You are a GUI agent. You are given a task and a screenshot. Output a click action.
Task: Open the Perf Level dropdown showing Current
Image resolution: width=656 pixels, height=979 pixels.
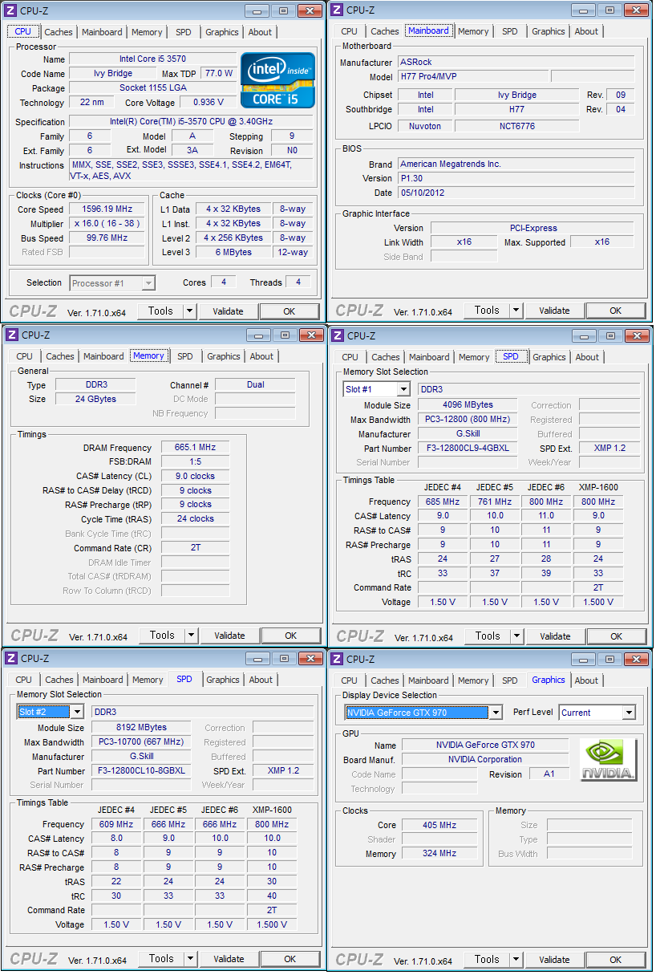click(x=628, y=713)
